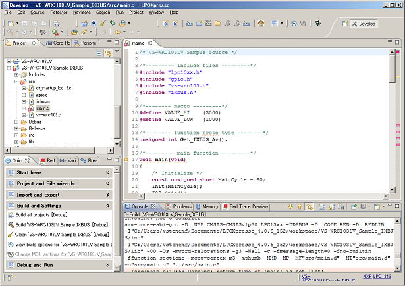Open the File menu

[8, 12]
